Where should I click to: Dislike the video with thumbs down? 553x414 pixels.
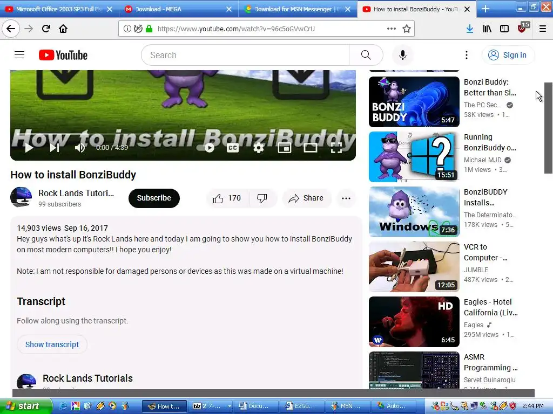(x=262, y=198)
